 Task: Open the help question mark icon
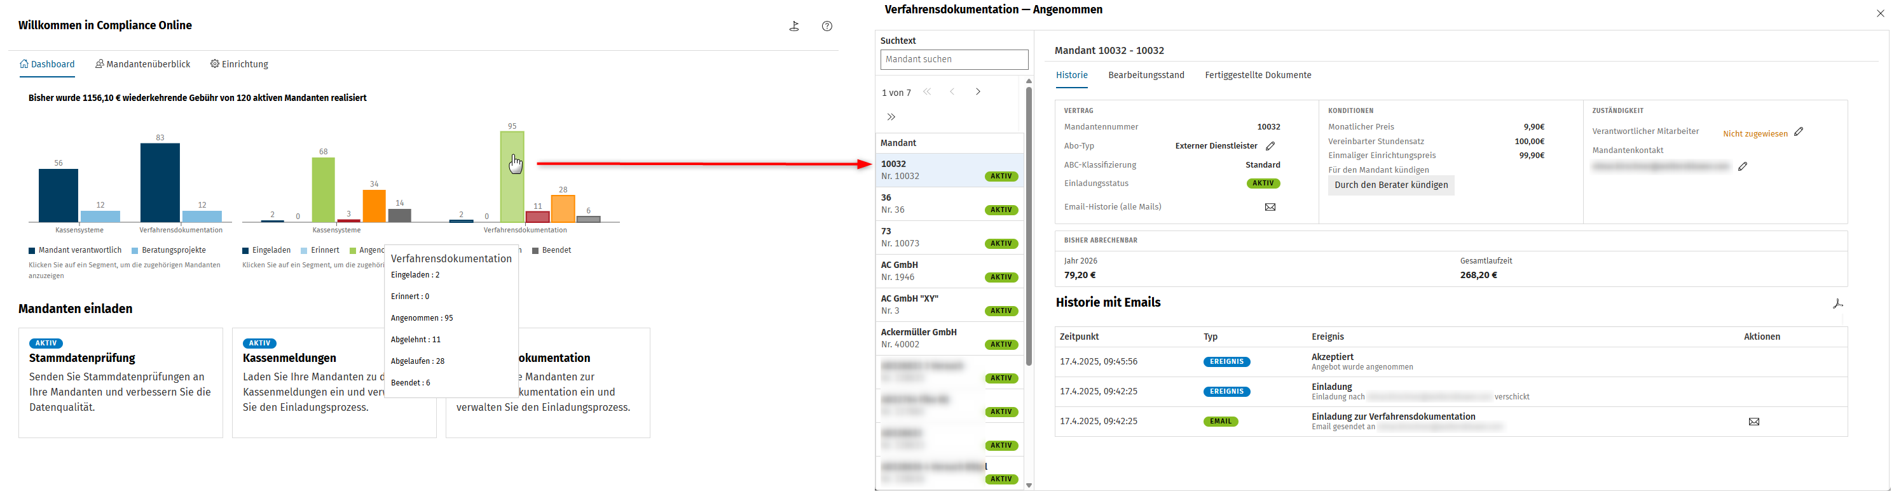[827, 25]
